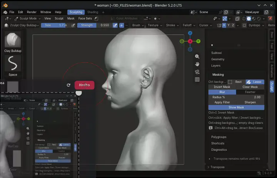Click the Invert Mask button
Screen dimensions: 277x178
coord(222,87)
